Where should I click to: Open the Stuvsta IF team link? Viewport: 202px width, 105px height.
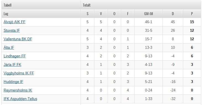(x=12, y=30)
